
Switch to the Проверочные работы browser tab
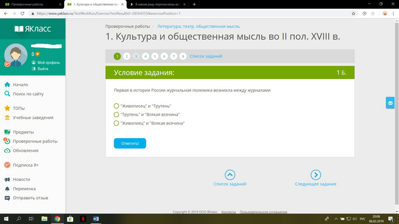click(32, 4)
